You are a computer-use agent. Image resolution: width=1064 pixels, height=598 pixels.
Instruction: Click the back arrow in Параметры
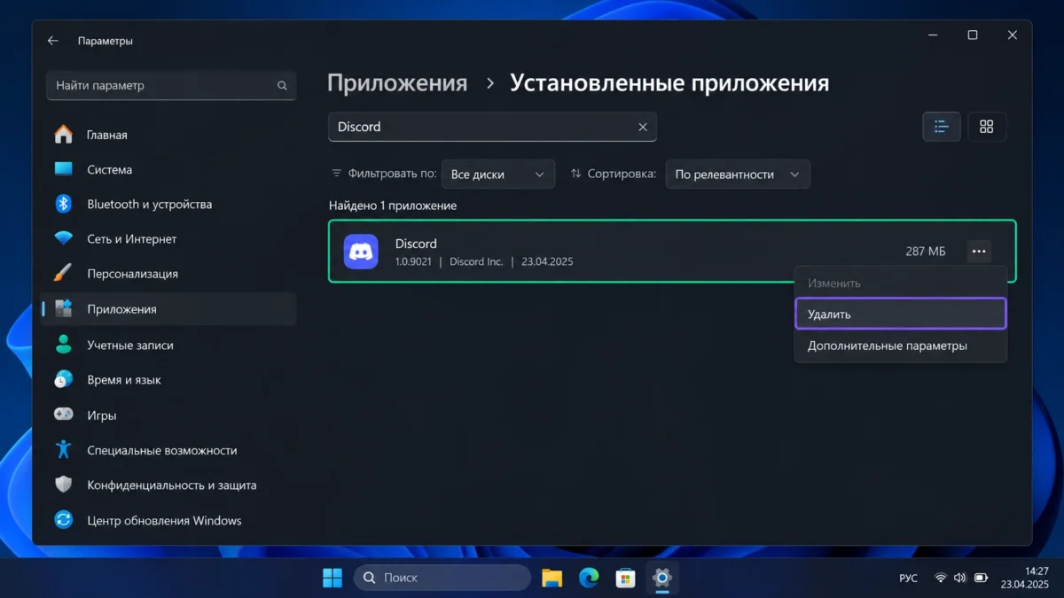coord(53,41)
